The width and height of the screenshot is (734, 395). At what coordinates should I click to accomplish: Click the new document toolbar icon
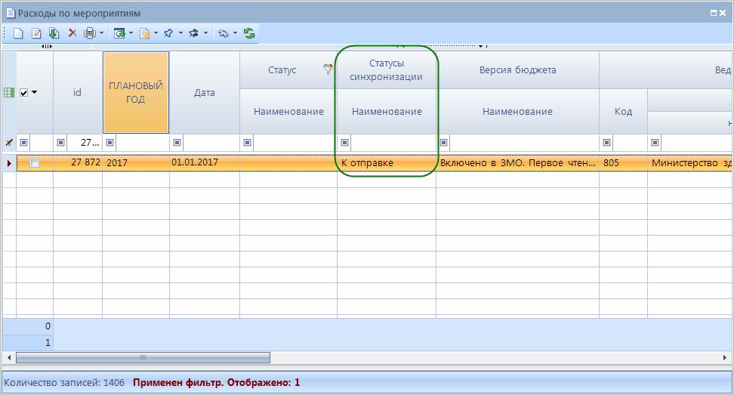click(x=18, y=33)
